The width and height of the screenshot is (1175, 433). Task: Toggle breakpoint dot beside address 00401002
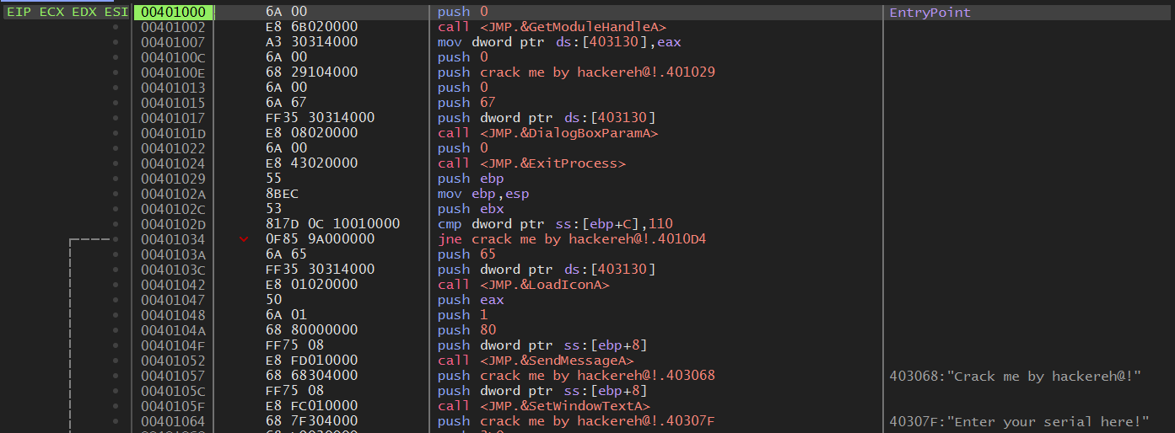pyautogui.click(x=116, y=27)
